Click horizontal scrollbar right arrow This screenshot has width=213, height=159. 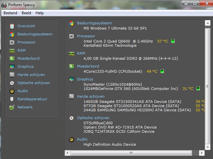click(x=202, y=153)
